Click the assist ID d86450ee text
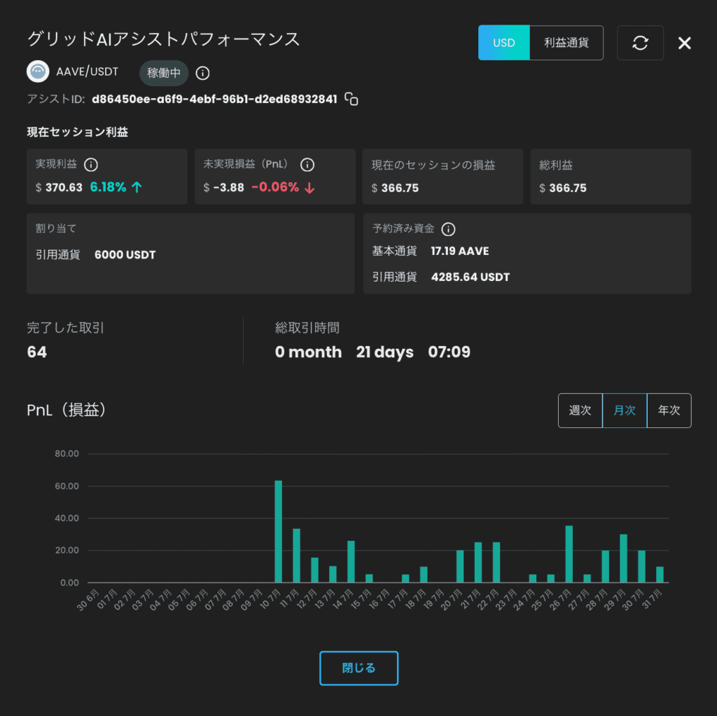The height and width of the screenshot is (716, 717). click(214, 99)
